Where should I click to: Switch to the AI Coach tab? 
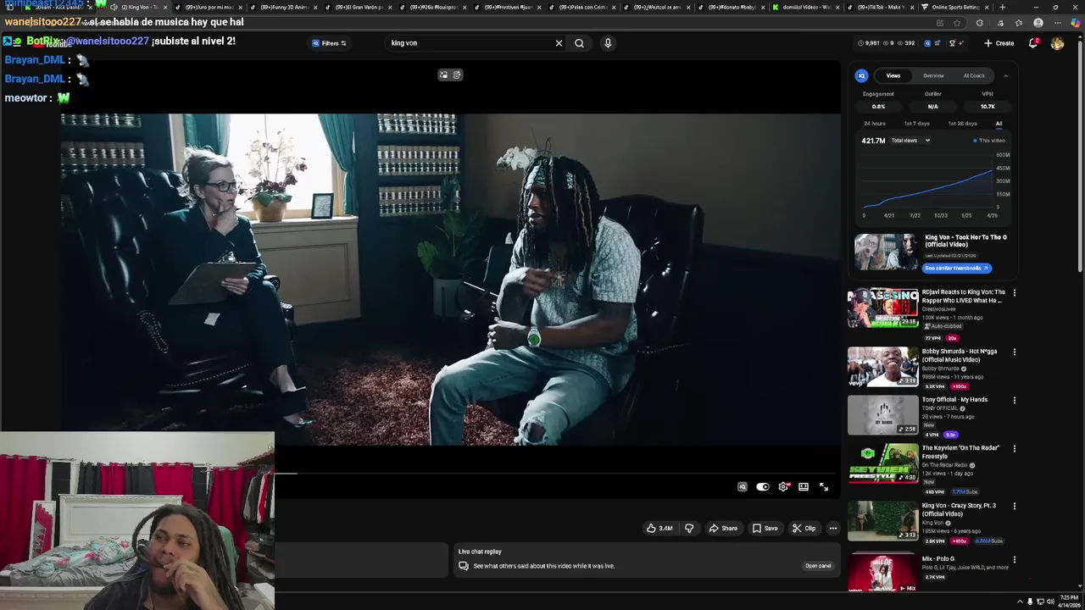coord(974,75)
